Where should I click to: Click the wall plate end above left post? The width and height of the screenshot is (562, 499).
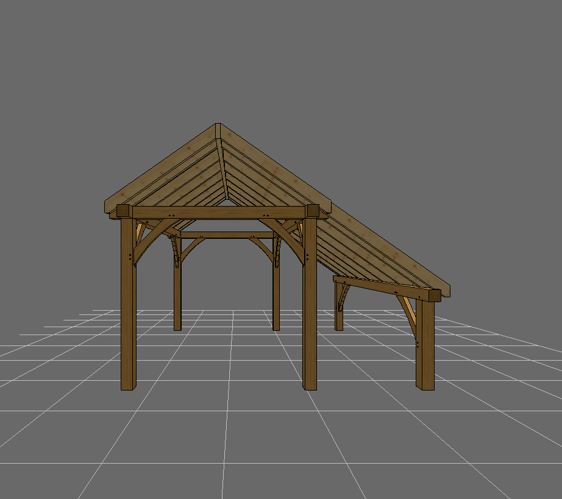point(123,211)
